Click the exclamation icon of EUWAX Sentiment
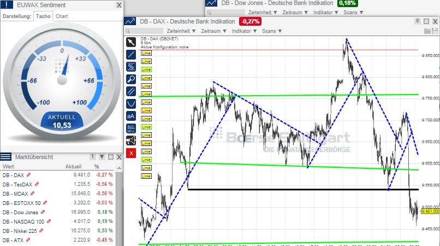Viewport: 440px width, 246px height. (7, 5)
